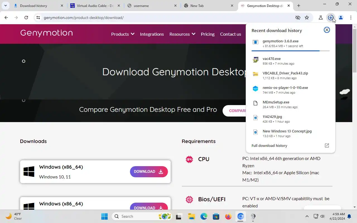The height and width of the screenshot is (223, 357).
Task: Click the vac470.exe file name
Action: [x=272, y=59]
